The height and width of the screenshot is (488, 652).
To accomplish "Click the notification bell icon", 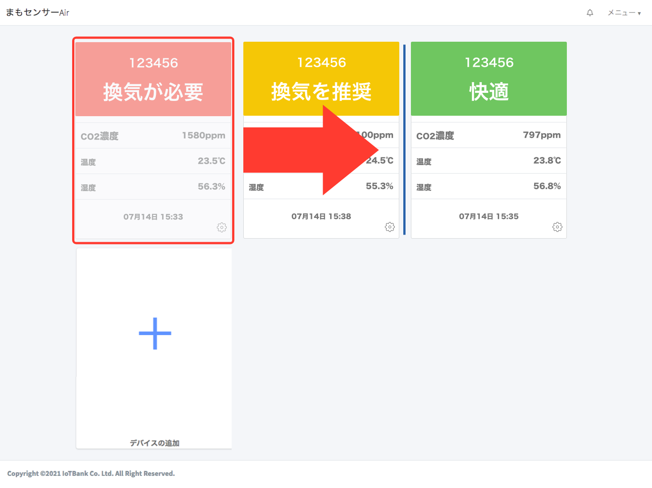I will point(590,13).
